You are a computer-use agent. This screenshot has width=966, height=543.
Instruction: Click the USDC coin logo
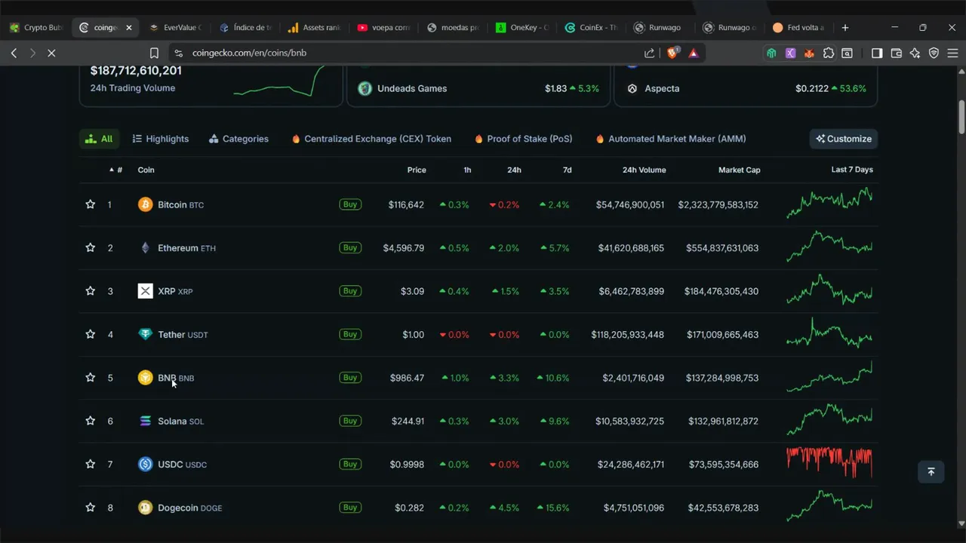145,465
